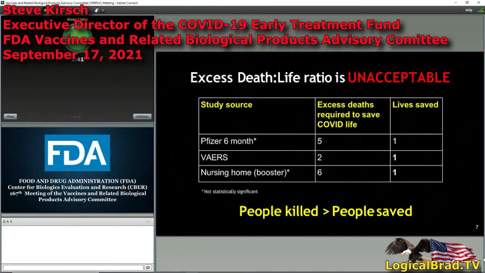The height and width of the screenshot is (273, 485).
Task: Click the slide number 7
Action: 477,227
